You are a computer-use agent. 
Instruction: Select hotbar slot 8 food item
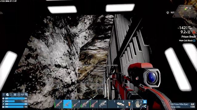click(121, 104)
